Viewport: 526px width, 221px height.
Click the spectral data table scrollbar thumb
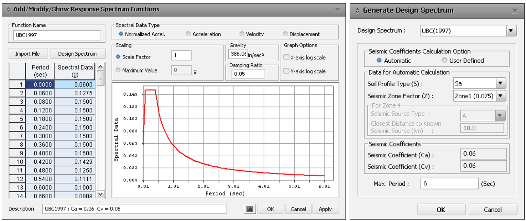[x=101, y=79]
